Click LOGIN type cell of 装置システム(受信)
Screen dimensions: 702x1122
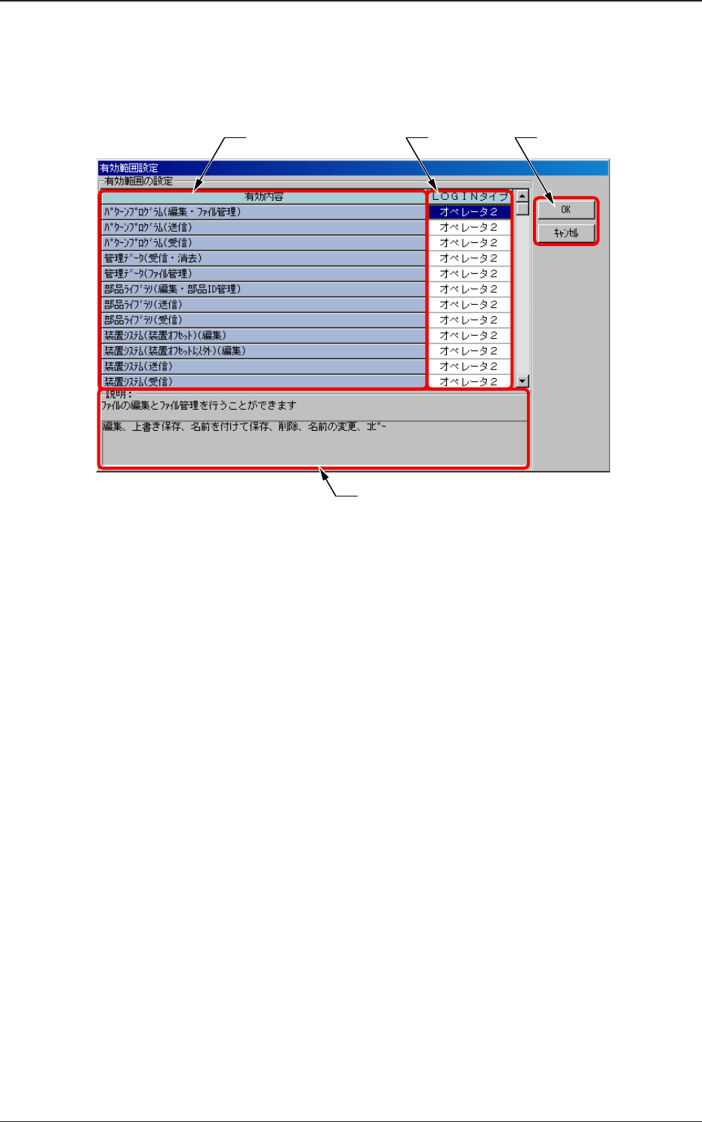click(470, 382)
